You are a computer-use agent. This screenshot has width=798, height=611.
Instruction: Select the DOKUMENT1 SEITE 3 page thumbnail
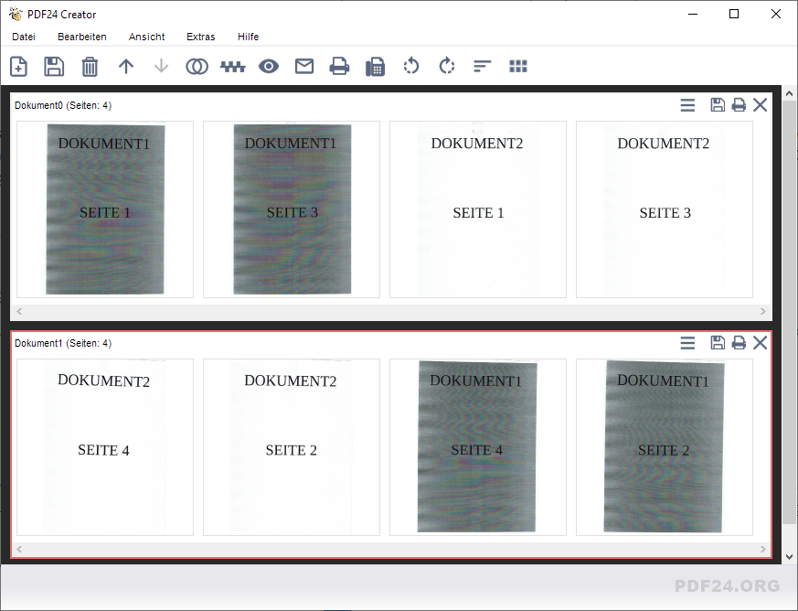(x=292, y=209)
